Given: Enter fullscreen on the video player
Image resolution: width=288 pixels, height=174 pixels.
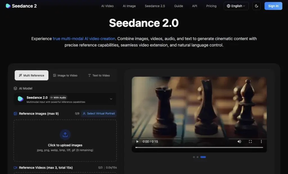Looking at the screenshot, I should click(250, 141).
